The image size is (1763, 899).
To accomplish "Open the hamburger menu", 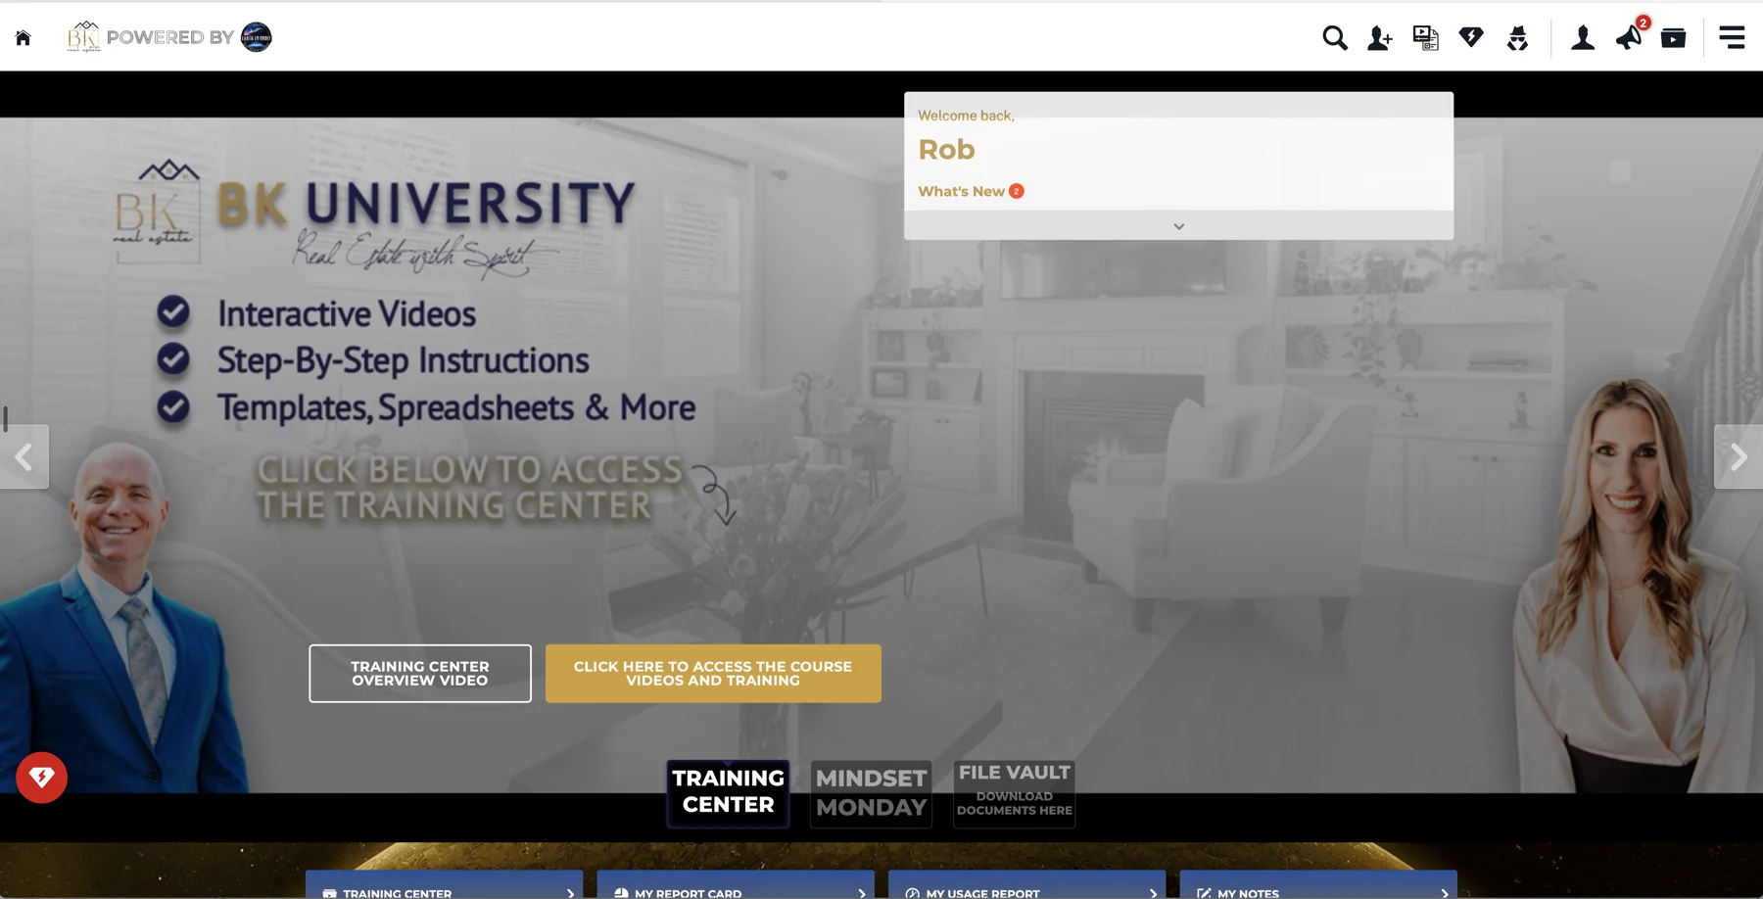I will point(1732,37).
